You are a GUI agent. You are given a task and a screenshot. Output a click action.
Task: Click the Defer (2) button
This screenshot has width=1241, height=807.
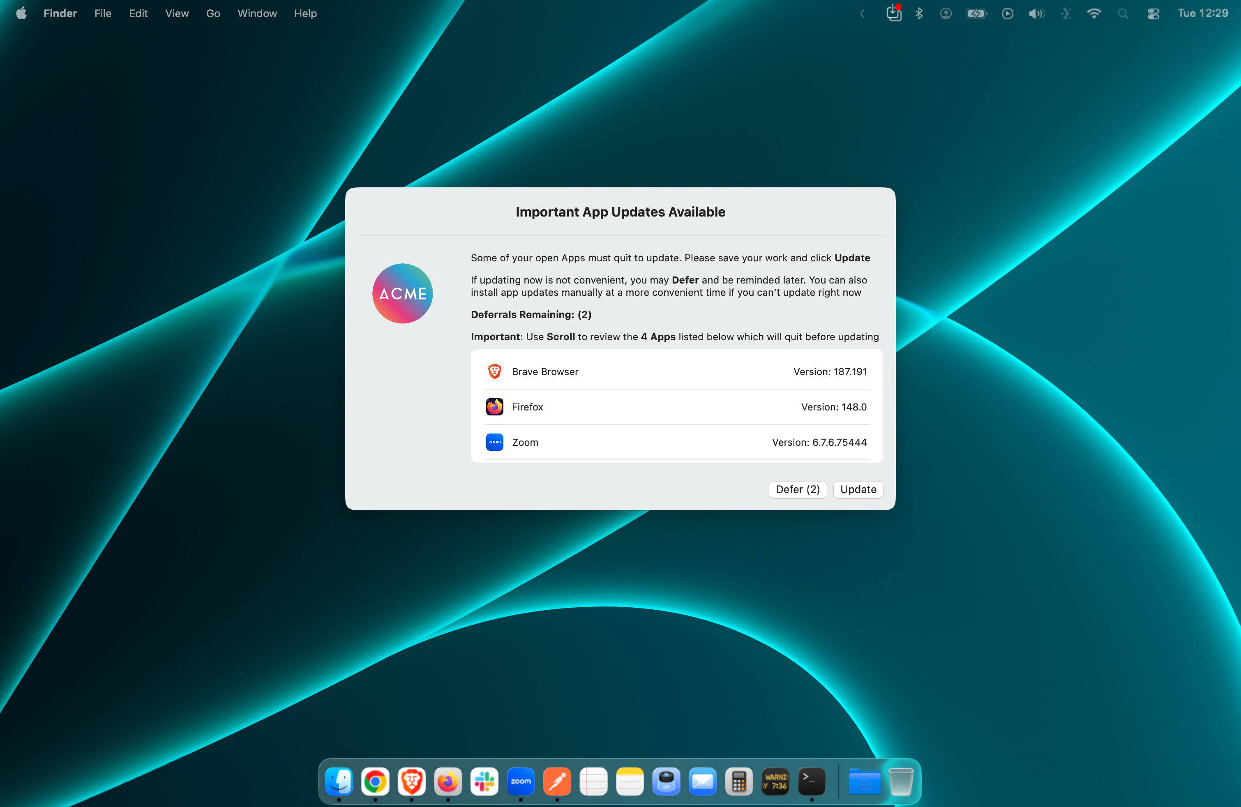(797, 489)
